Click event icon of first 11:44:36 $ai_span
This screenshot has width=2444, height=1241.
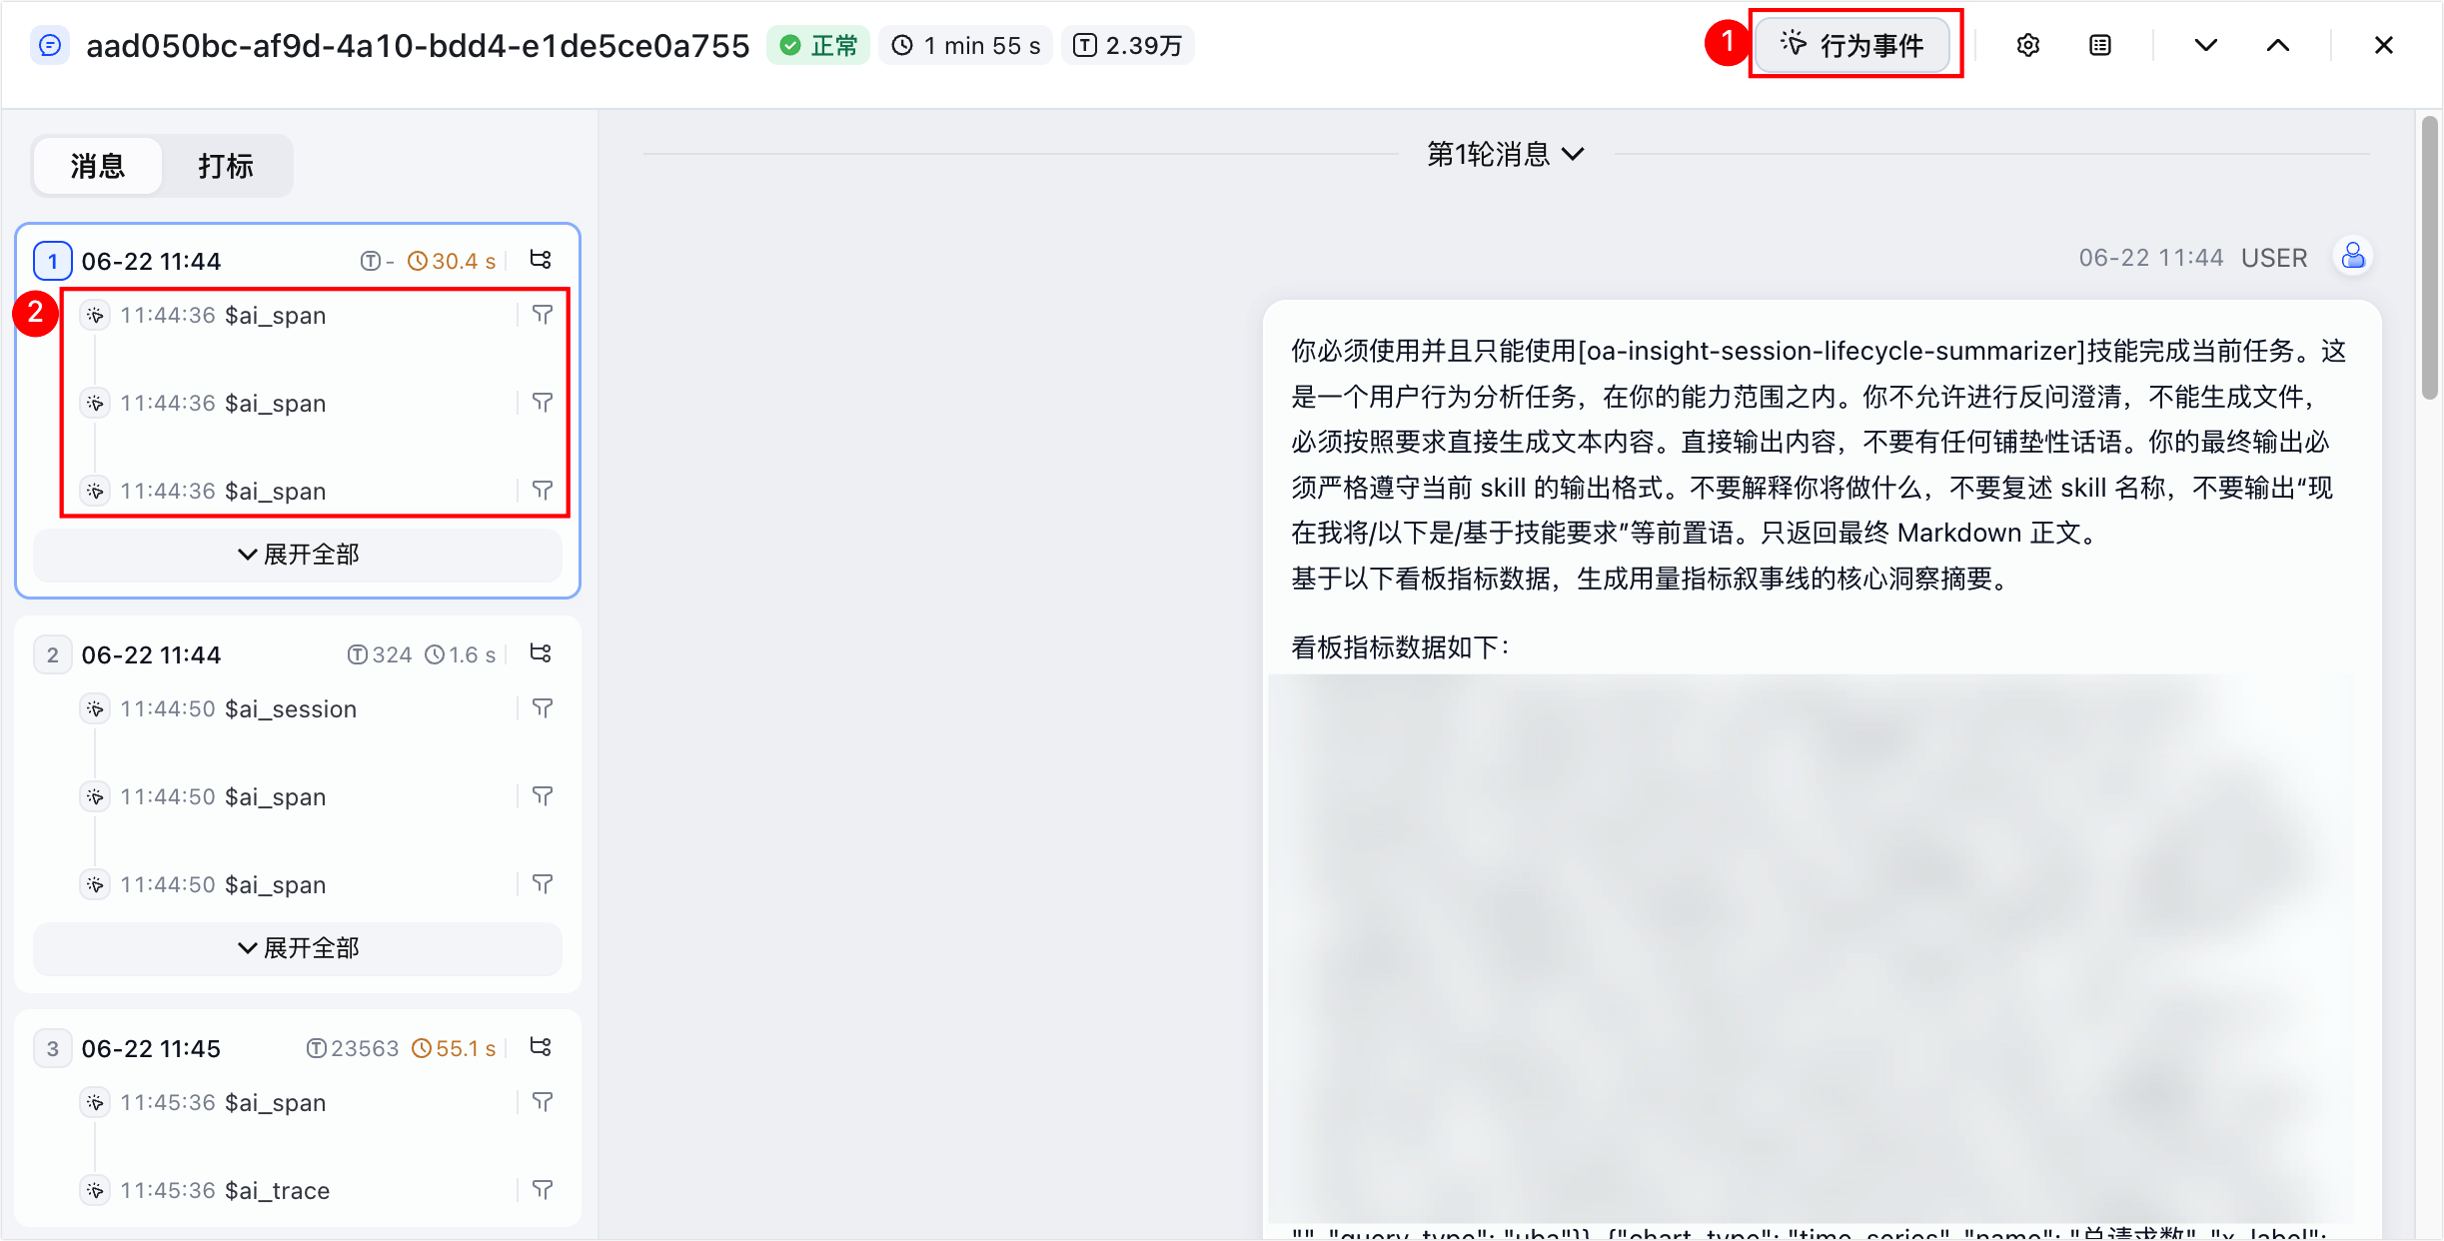coord(95,315)
